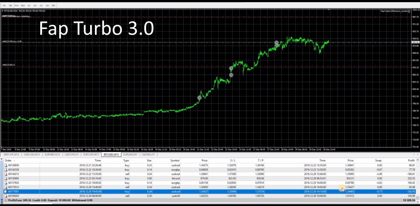Sort history by the Size column header
The width and height of the screenshot is (420, 206).
pos(149,161)
